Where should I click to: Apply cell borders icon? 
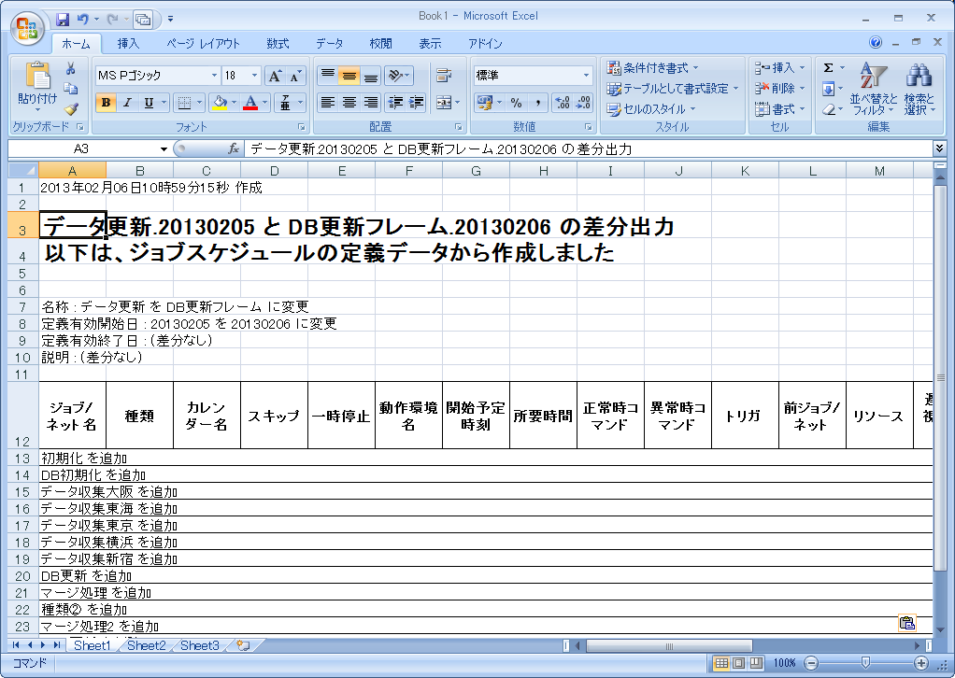pyautogui.click(x=184, y=103)
